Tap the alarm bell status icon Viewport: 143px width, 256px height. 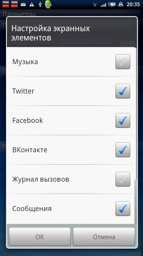tap(121, 4)
